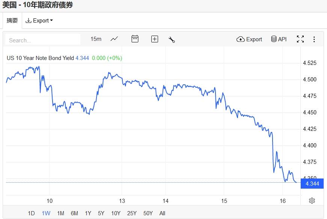Switch to the 摘要 tab
This screenshot has height=219, width=327.
coord(12,21)
